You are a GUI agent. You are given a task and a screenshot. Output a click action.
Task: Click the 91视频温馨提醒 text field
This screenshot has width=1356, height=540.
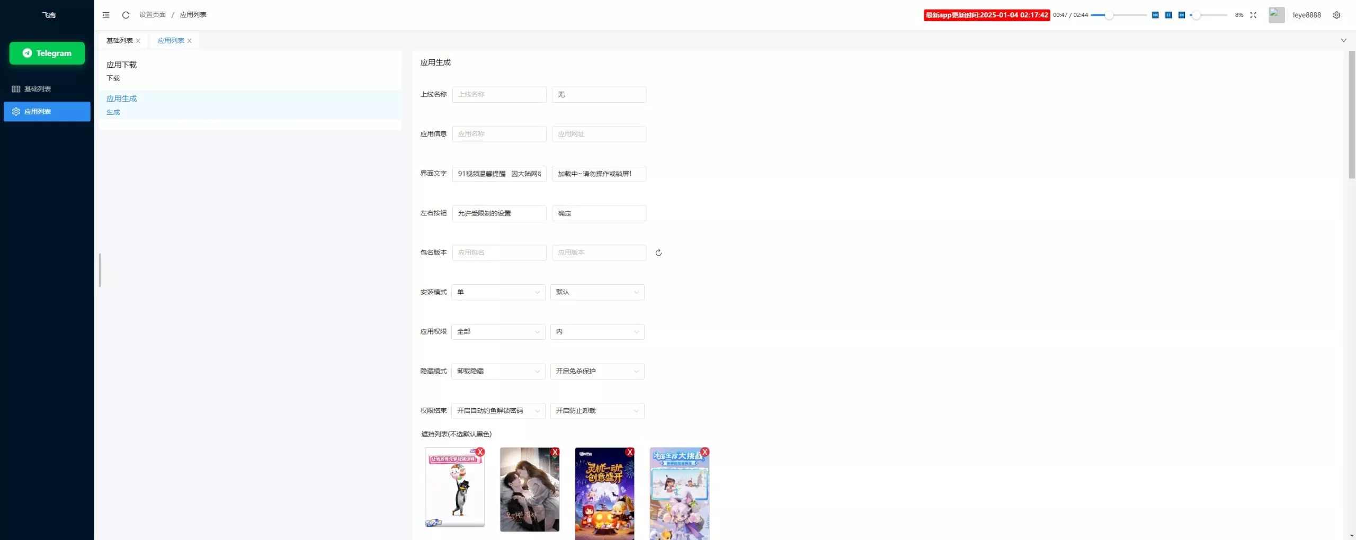(499, 174)
